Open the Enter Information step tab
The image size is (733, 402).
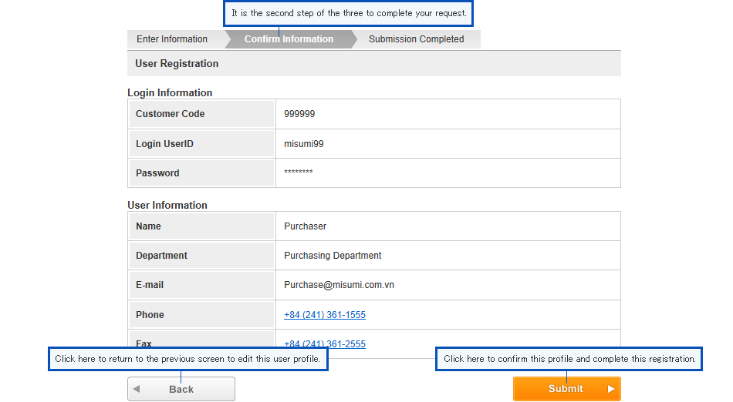tap(172, 39)
